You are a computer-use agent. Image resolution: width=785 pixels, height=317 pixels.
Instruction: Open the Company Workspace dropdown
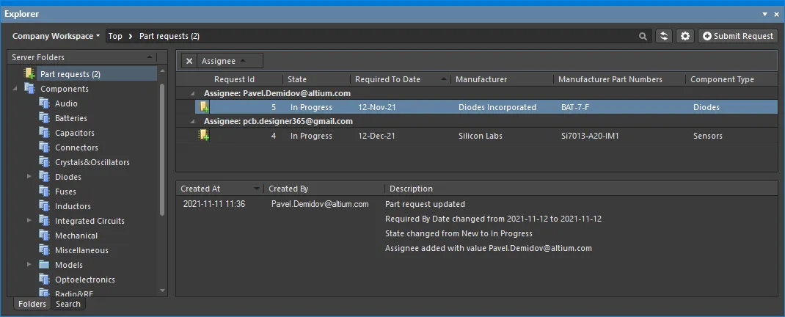coord(56,36)
